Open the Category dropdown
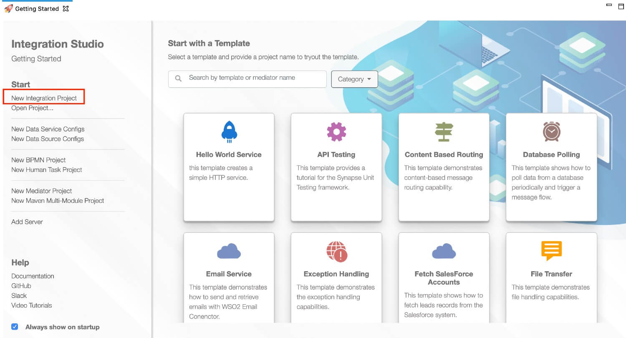The width and height of the screenshot is (626, 338). [354, 79]
